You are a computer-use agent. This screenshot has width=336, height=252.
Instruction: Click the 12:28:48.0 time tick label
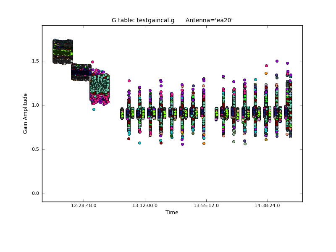coord(84,206)
